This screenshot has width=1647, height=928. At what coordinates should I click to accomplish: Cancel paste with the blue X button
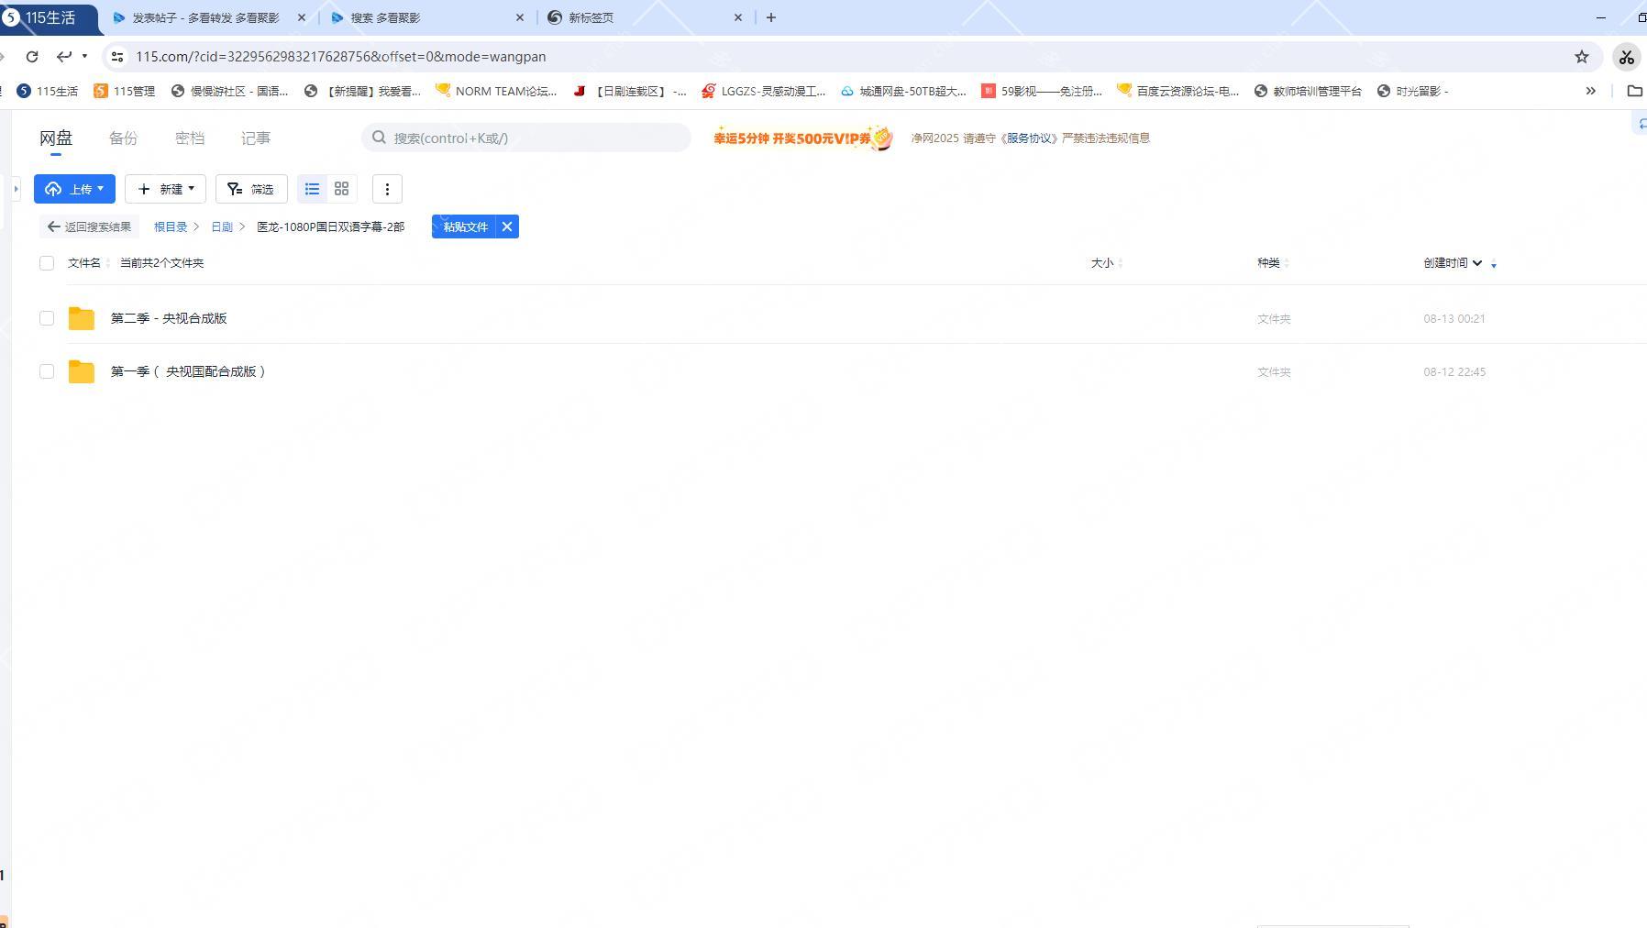coord(507,226)
